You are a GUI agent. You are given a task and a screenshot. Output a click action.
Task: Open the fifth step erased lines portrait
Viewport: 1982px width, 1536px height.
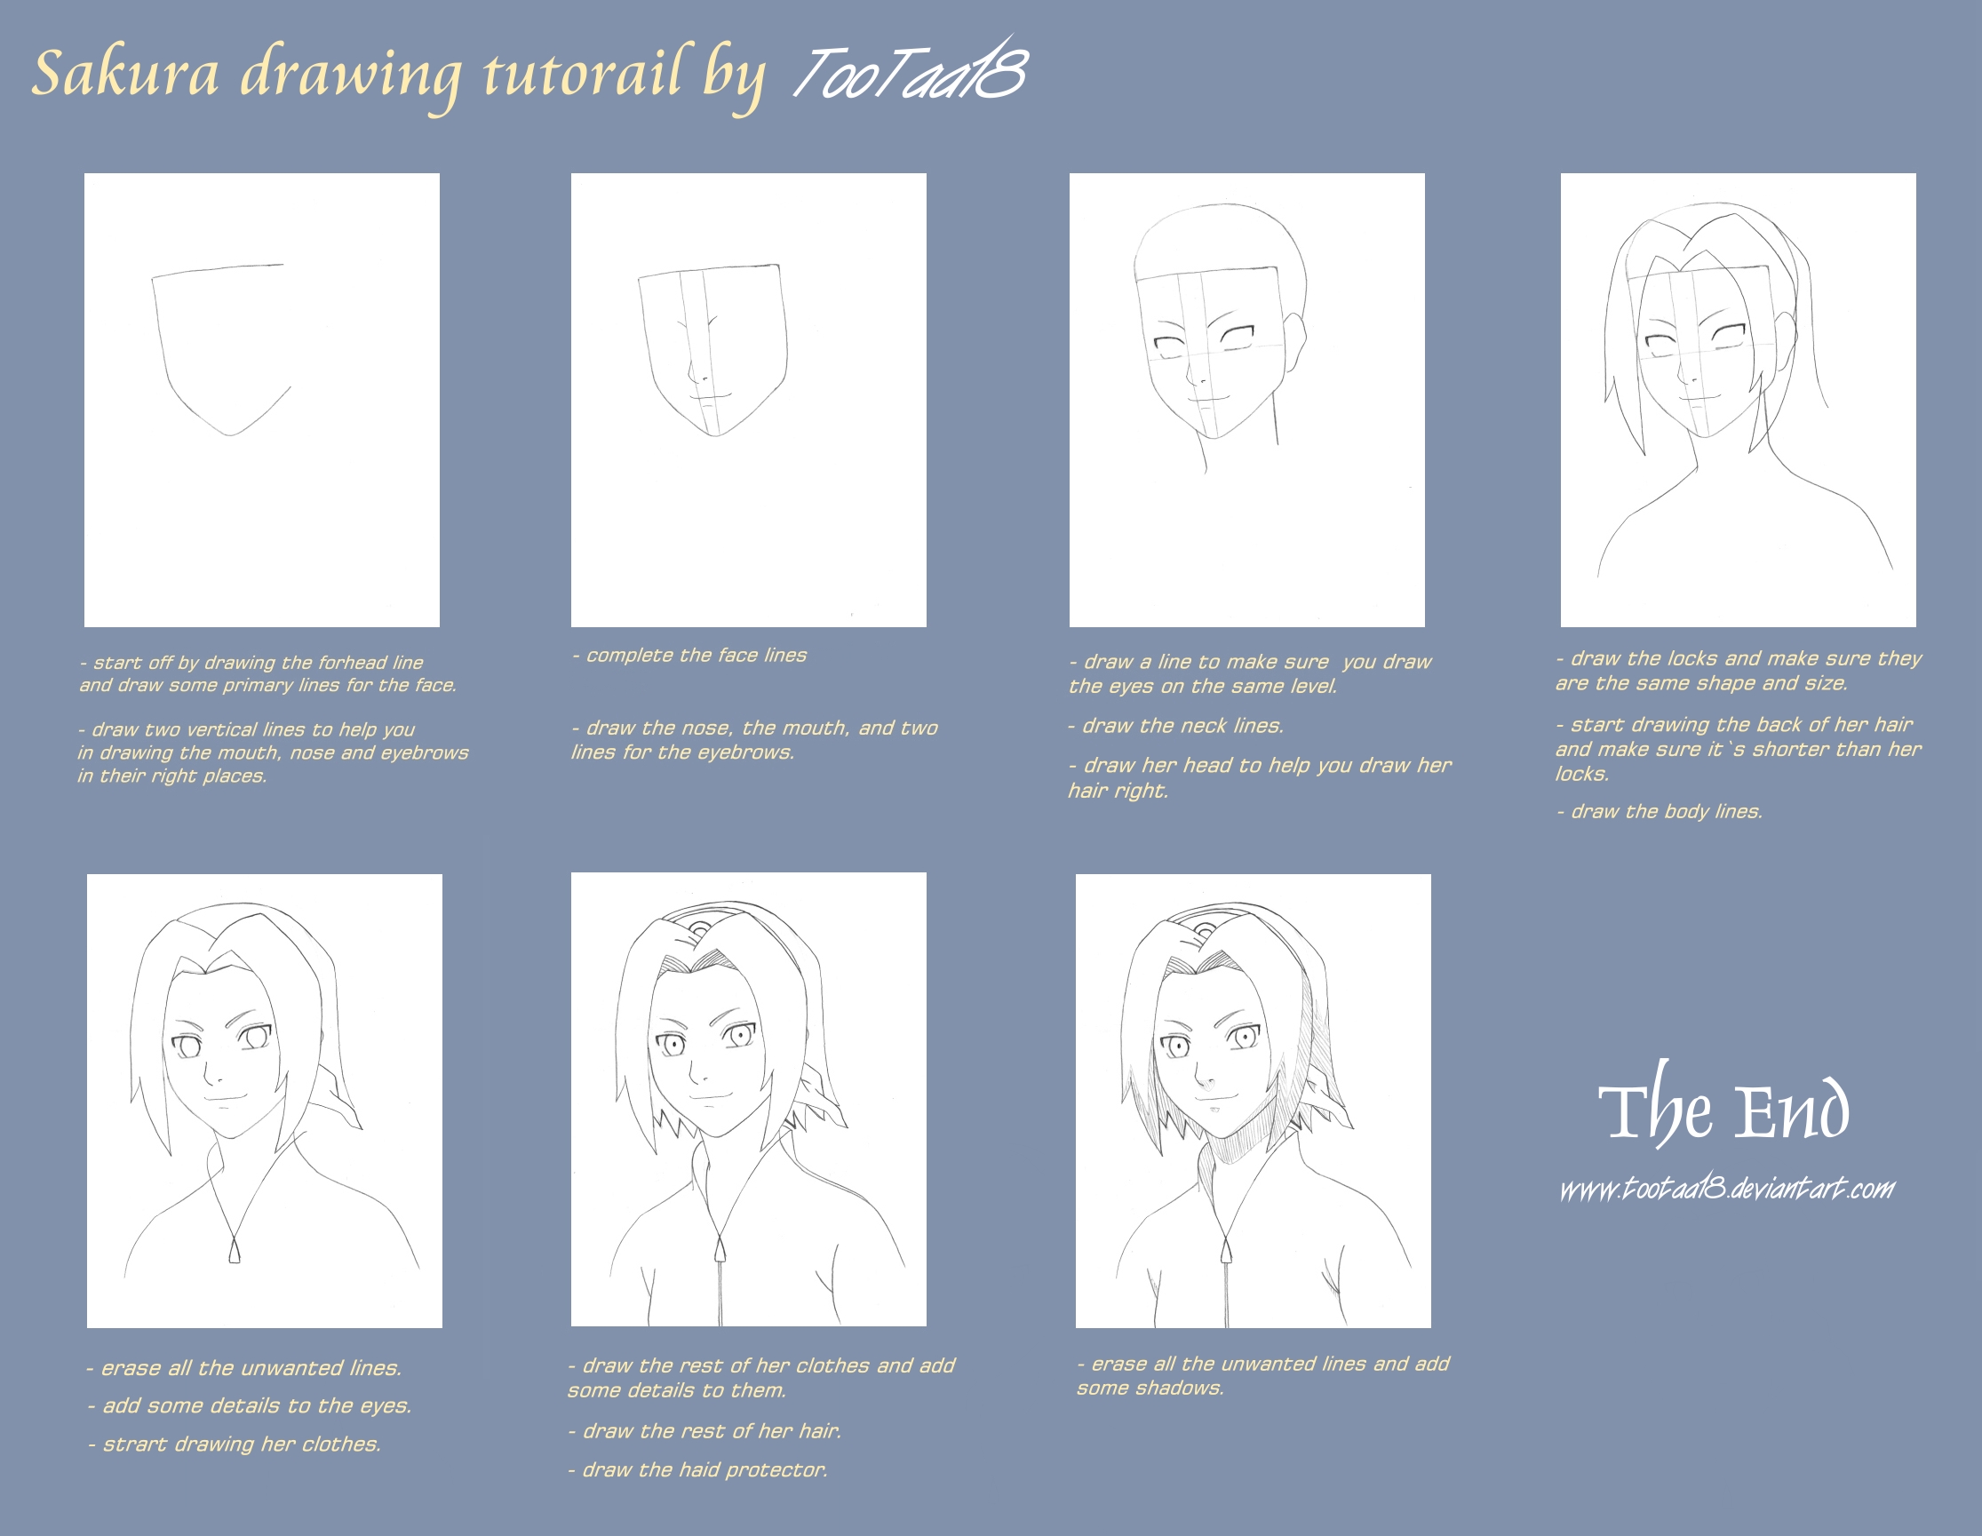pyautogui.click(x=264, y=1101)
